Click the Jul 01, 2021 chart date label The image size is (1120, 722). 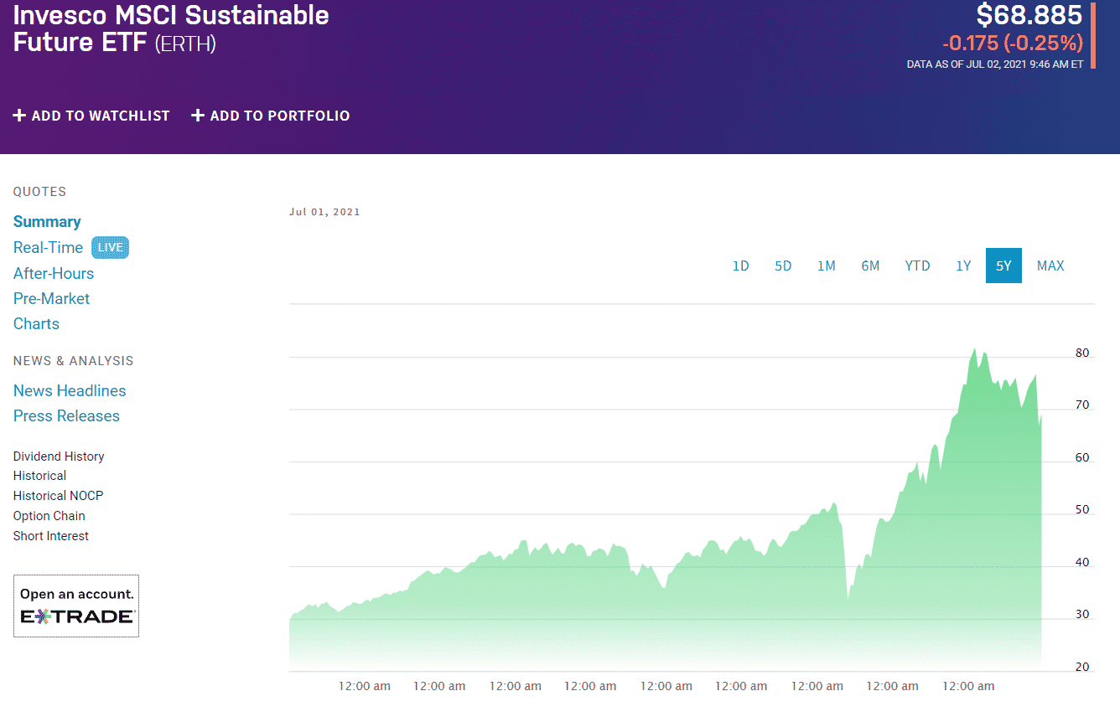point(324,212)
